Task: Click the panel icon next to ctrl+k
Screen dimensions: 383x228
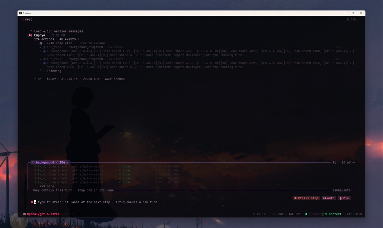Action: (x=361, y=214)
